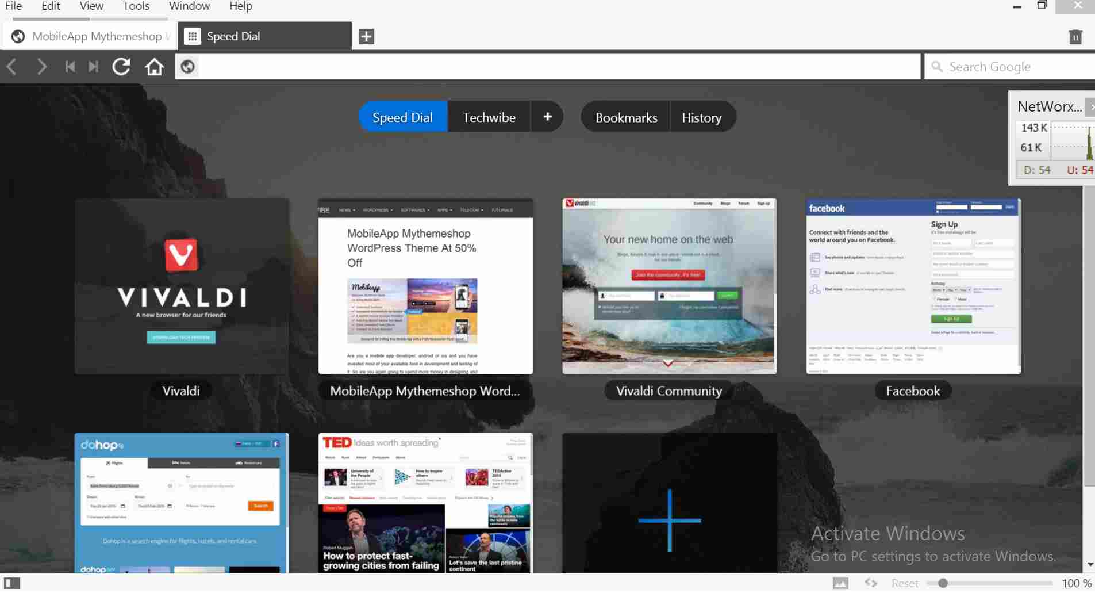1095x593 pixels.
Task: Open a new tab with the plus icon
Action: tap(366, 36)
